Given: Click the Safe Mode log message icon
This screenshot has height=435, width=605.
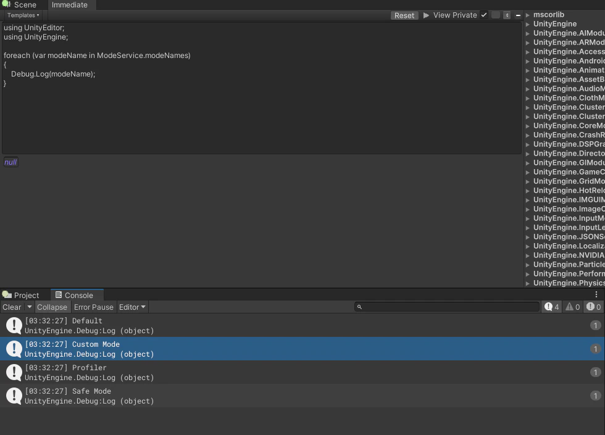Looking at the screenshot, I should (14, 396).
